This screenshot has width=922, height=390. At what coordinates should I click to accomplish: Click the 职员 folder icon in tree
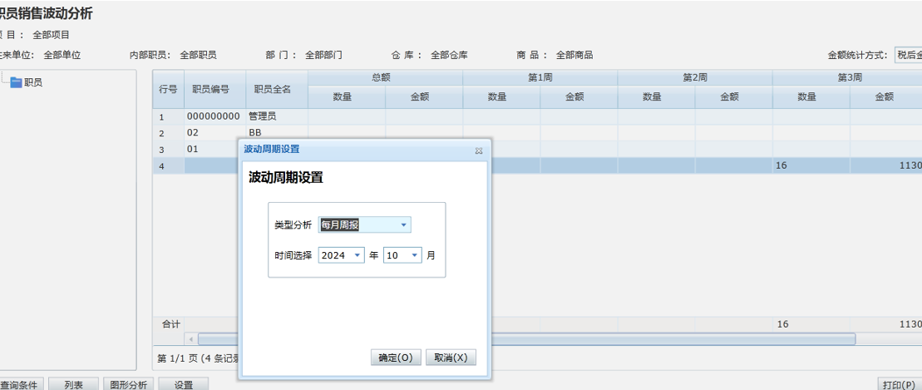16,82
